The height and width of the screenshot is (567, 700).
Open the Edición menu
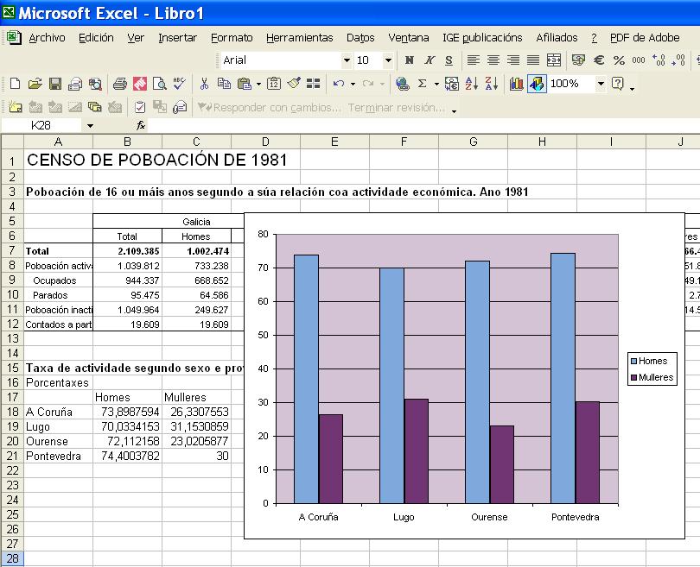(x=96, y=38)
